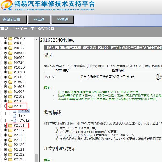Screen dimensions: 162x162
Task: Click the tree panel scroll-up arrow
Action: point(37,39)
